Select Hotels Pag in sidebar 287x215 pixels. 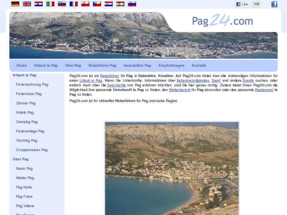tap(25, 112)
